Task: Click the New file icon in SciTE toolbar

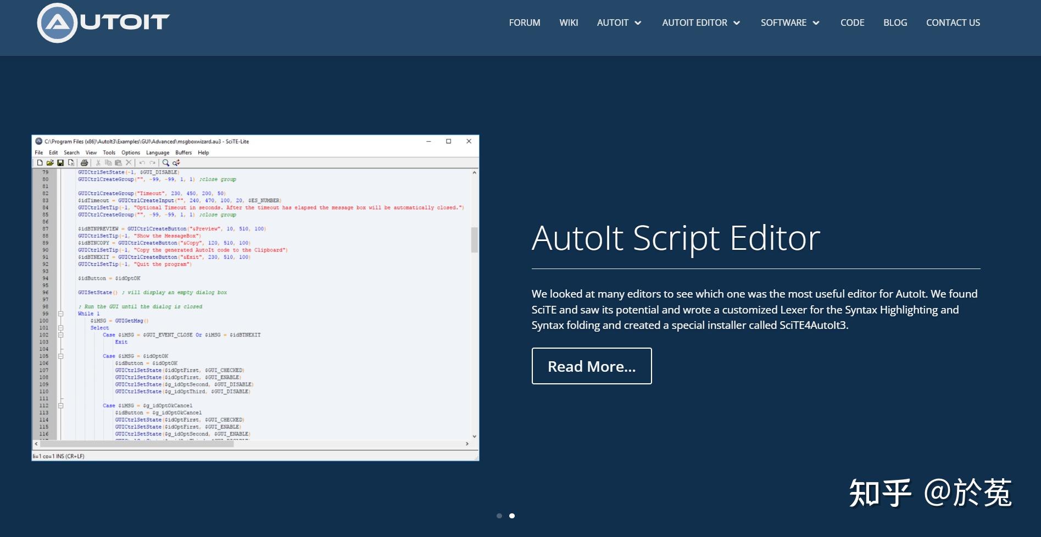Action: pos(40,163)
